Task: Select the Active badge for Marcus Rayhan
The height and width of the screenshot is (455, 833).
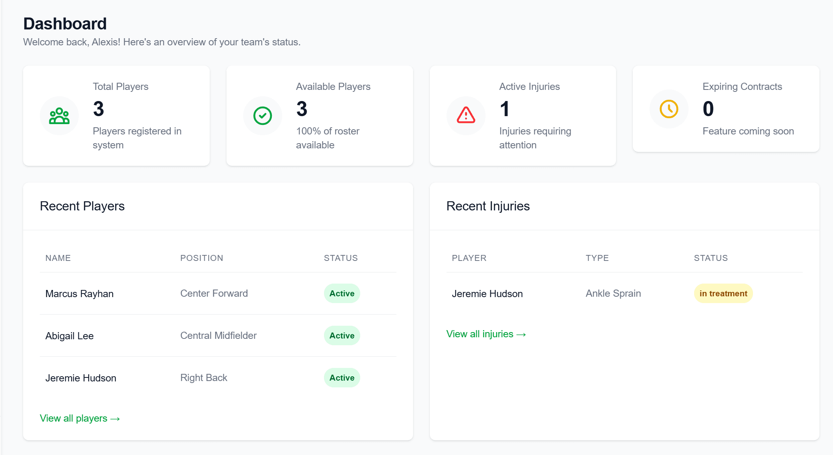Action: click(x=341, y=293)
